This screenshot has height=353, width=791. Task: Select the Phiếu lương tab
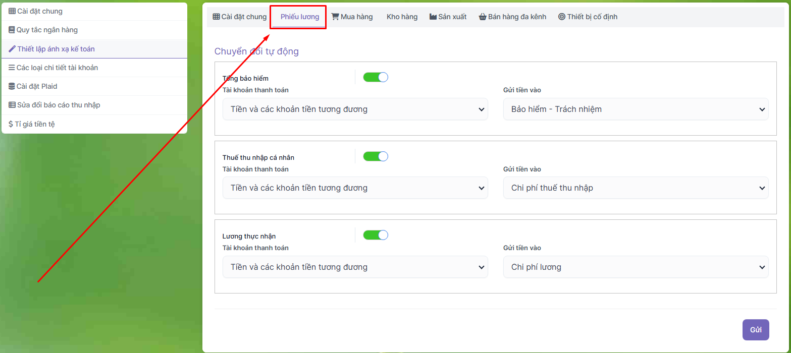click(300, 17)
